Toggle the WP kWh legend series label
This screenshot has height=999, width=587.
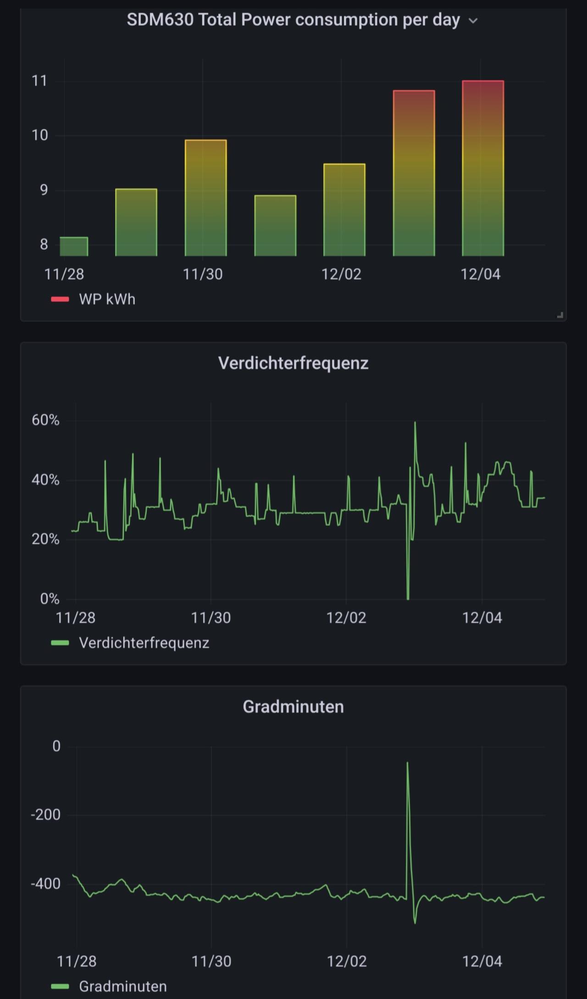point(107,299)
